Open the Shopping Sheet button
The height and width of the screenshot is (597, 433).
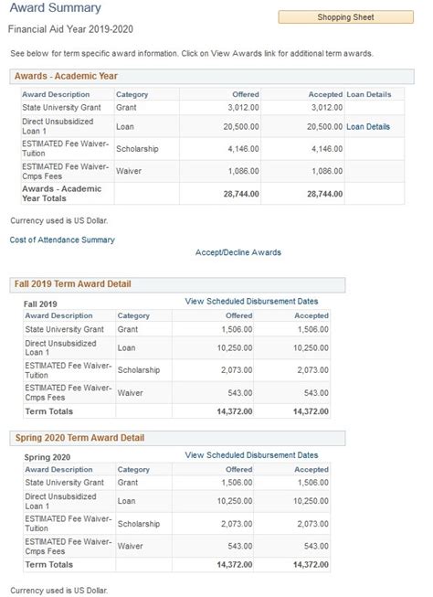(x=345, y=17)
